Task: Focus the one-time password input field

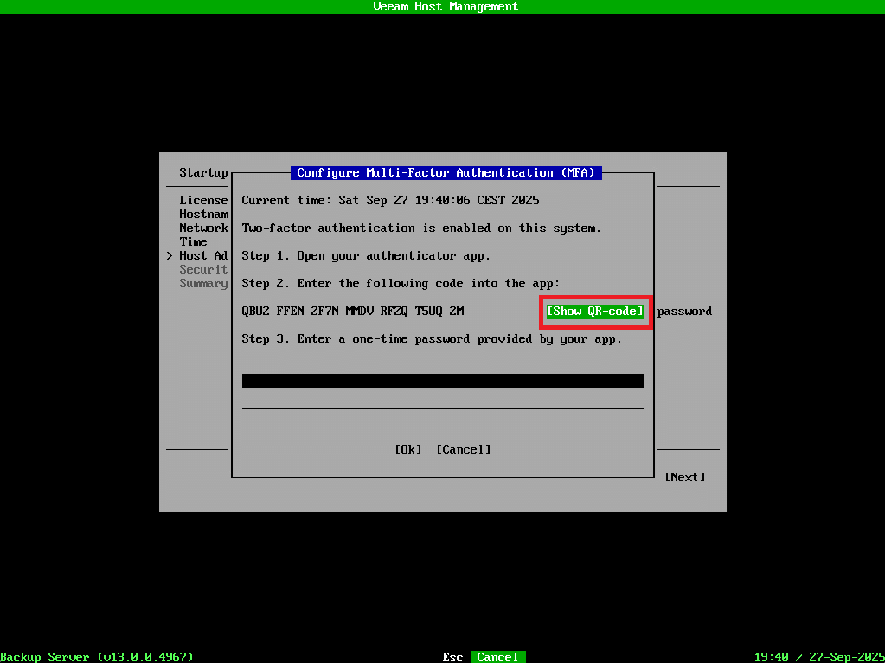Action: coord(442,381)
